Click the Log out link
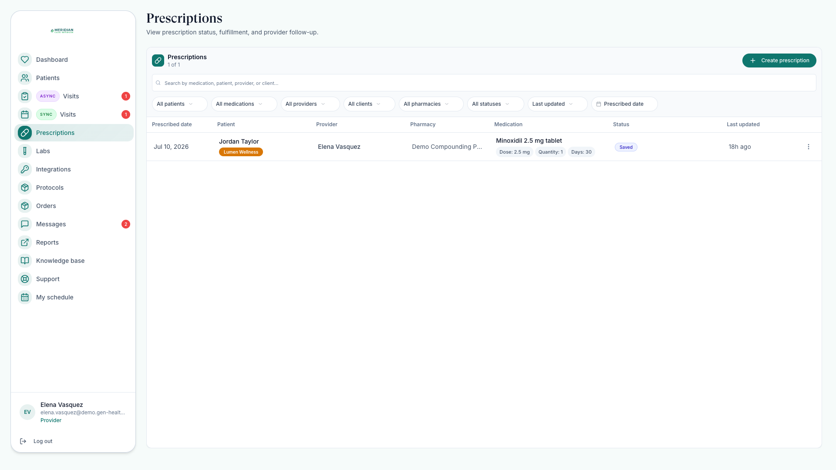Image resolution: width=836 pixels, height=470 pixels. pos(43,441)
